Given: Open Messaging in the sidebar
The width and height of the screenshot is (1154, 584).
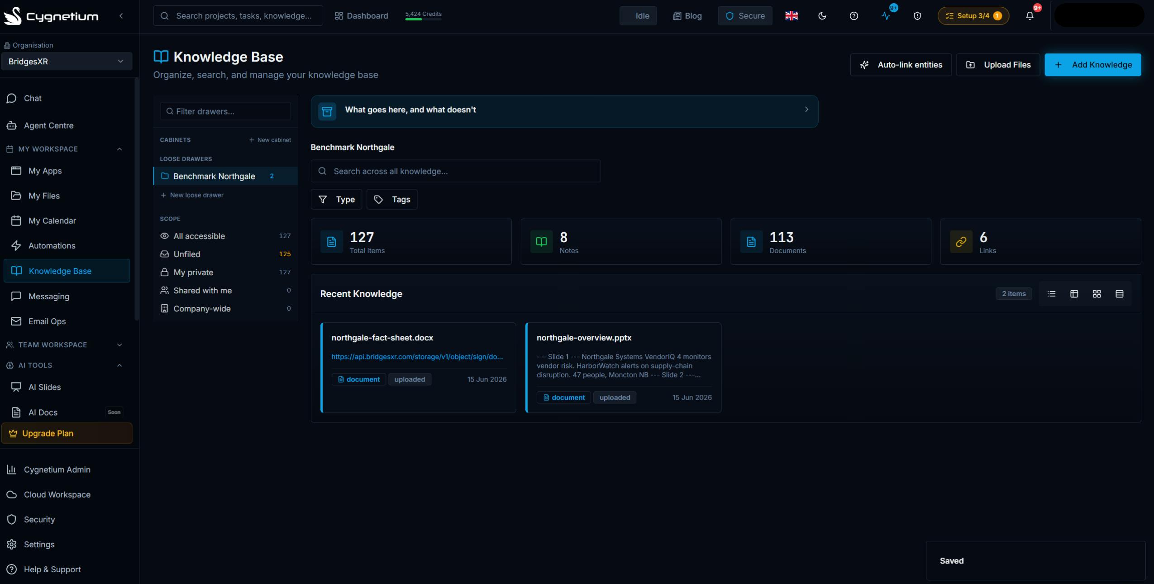Looking at the screenshot, I should tap(67, 296).
